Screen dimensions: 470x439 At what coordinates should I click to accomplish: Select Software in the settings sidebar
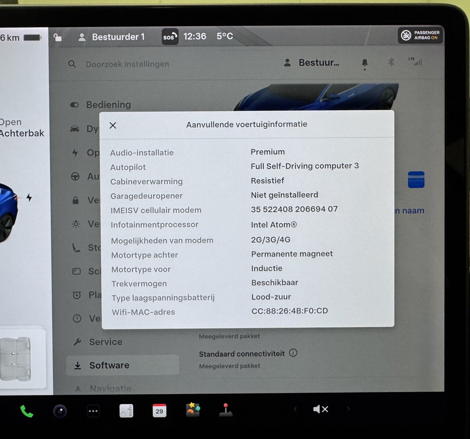coord(109,365)
